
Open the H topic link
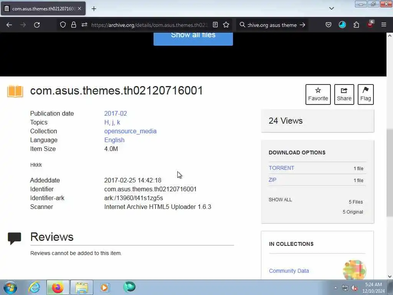[107, 123]
